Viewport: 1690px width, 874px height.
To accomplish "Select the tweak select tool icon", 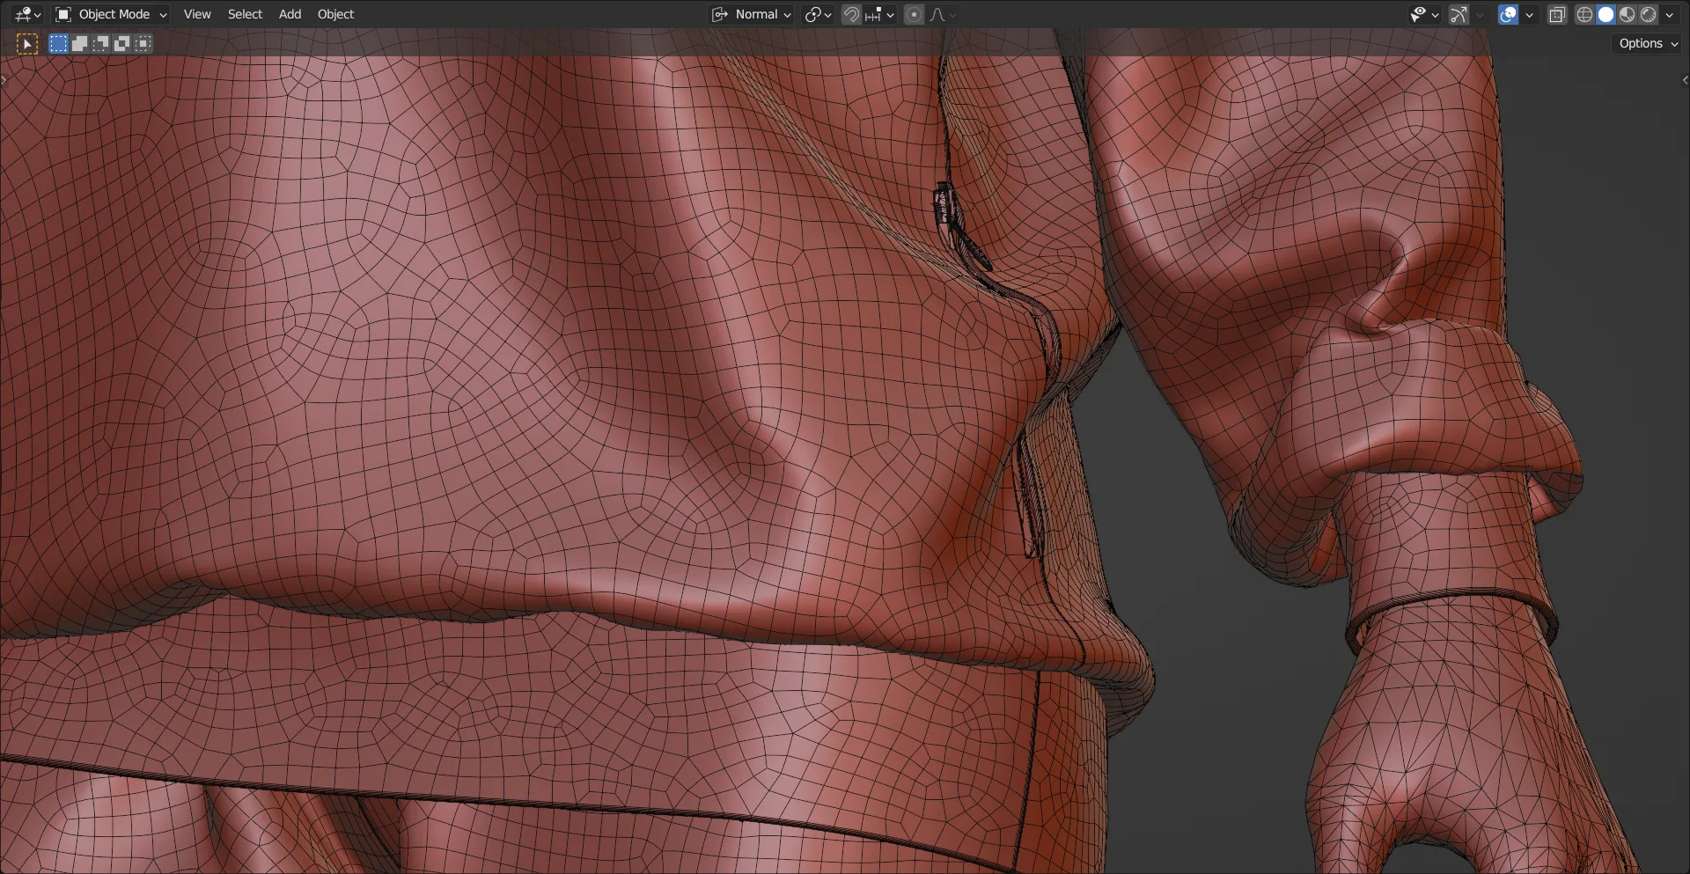I will [27, 43].
